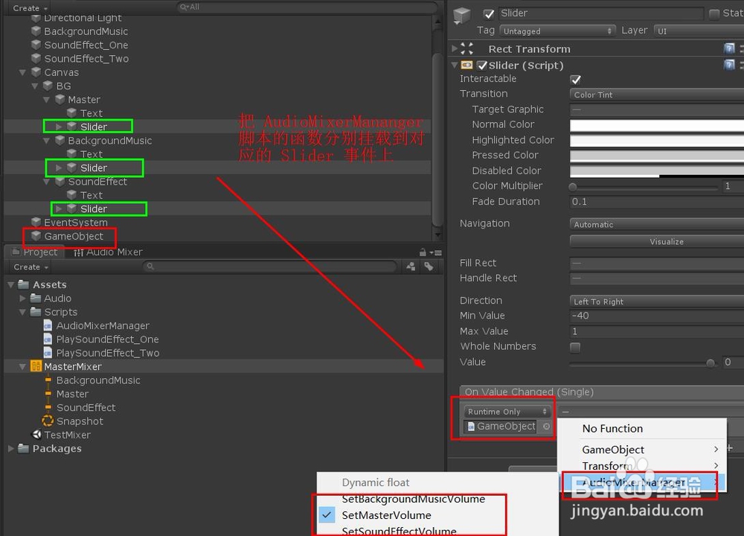Open the GameObject submenu entry
The image size is (744, 536).
pyautogui.click(x=641, y=449)
